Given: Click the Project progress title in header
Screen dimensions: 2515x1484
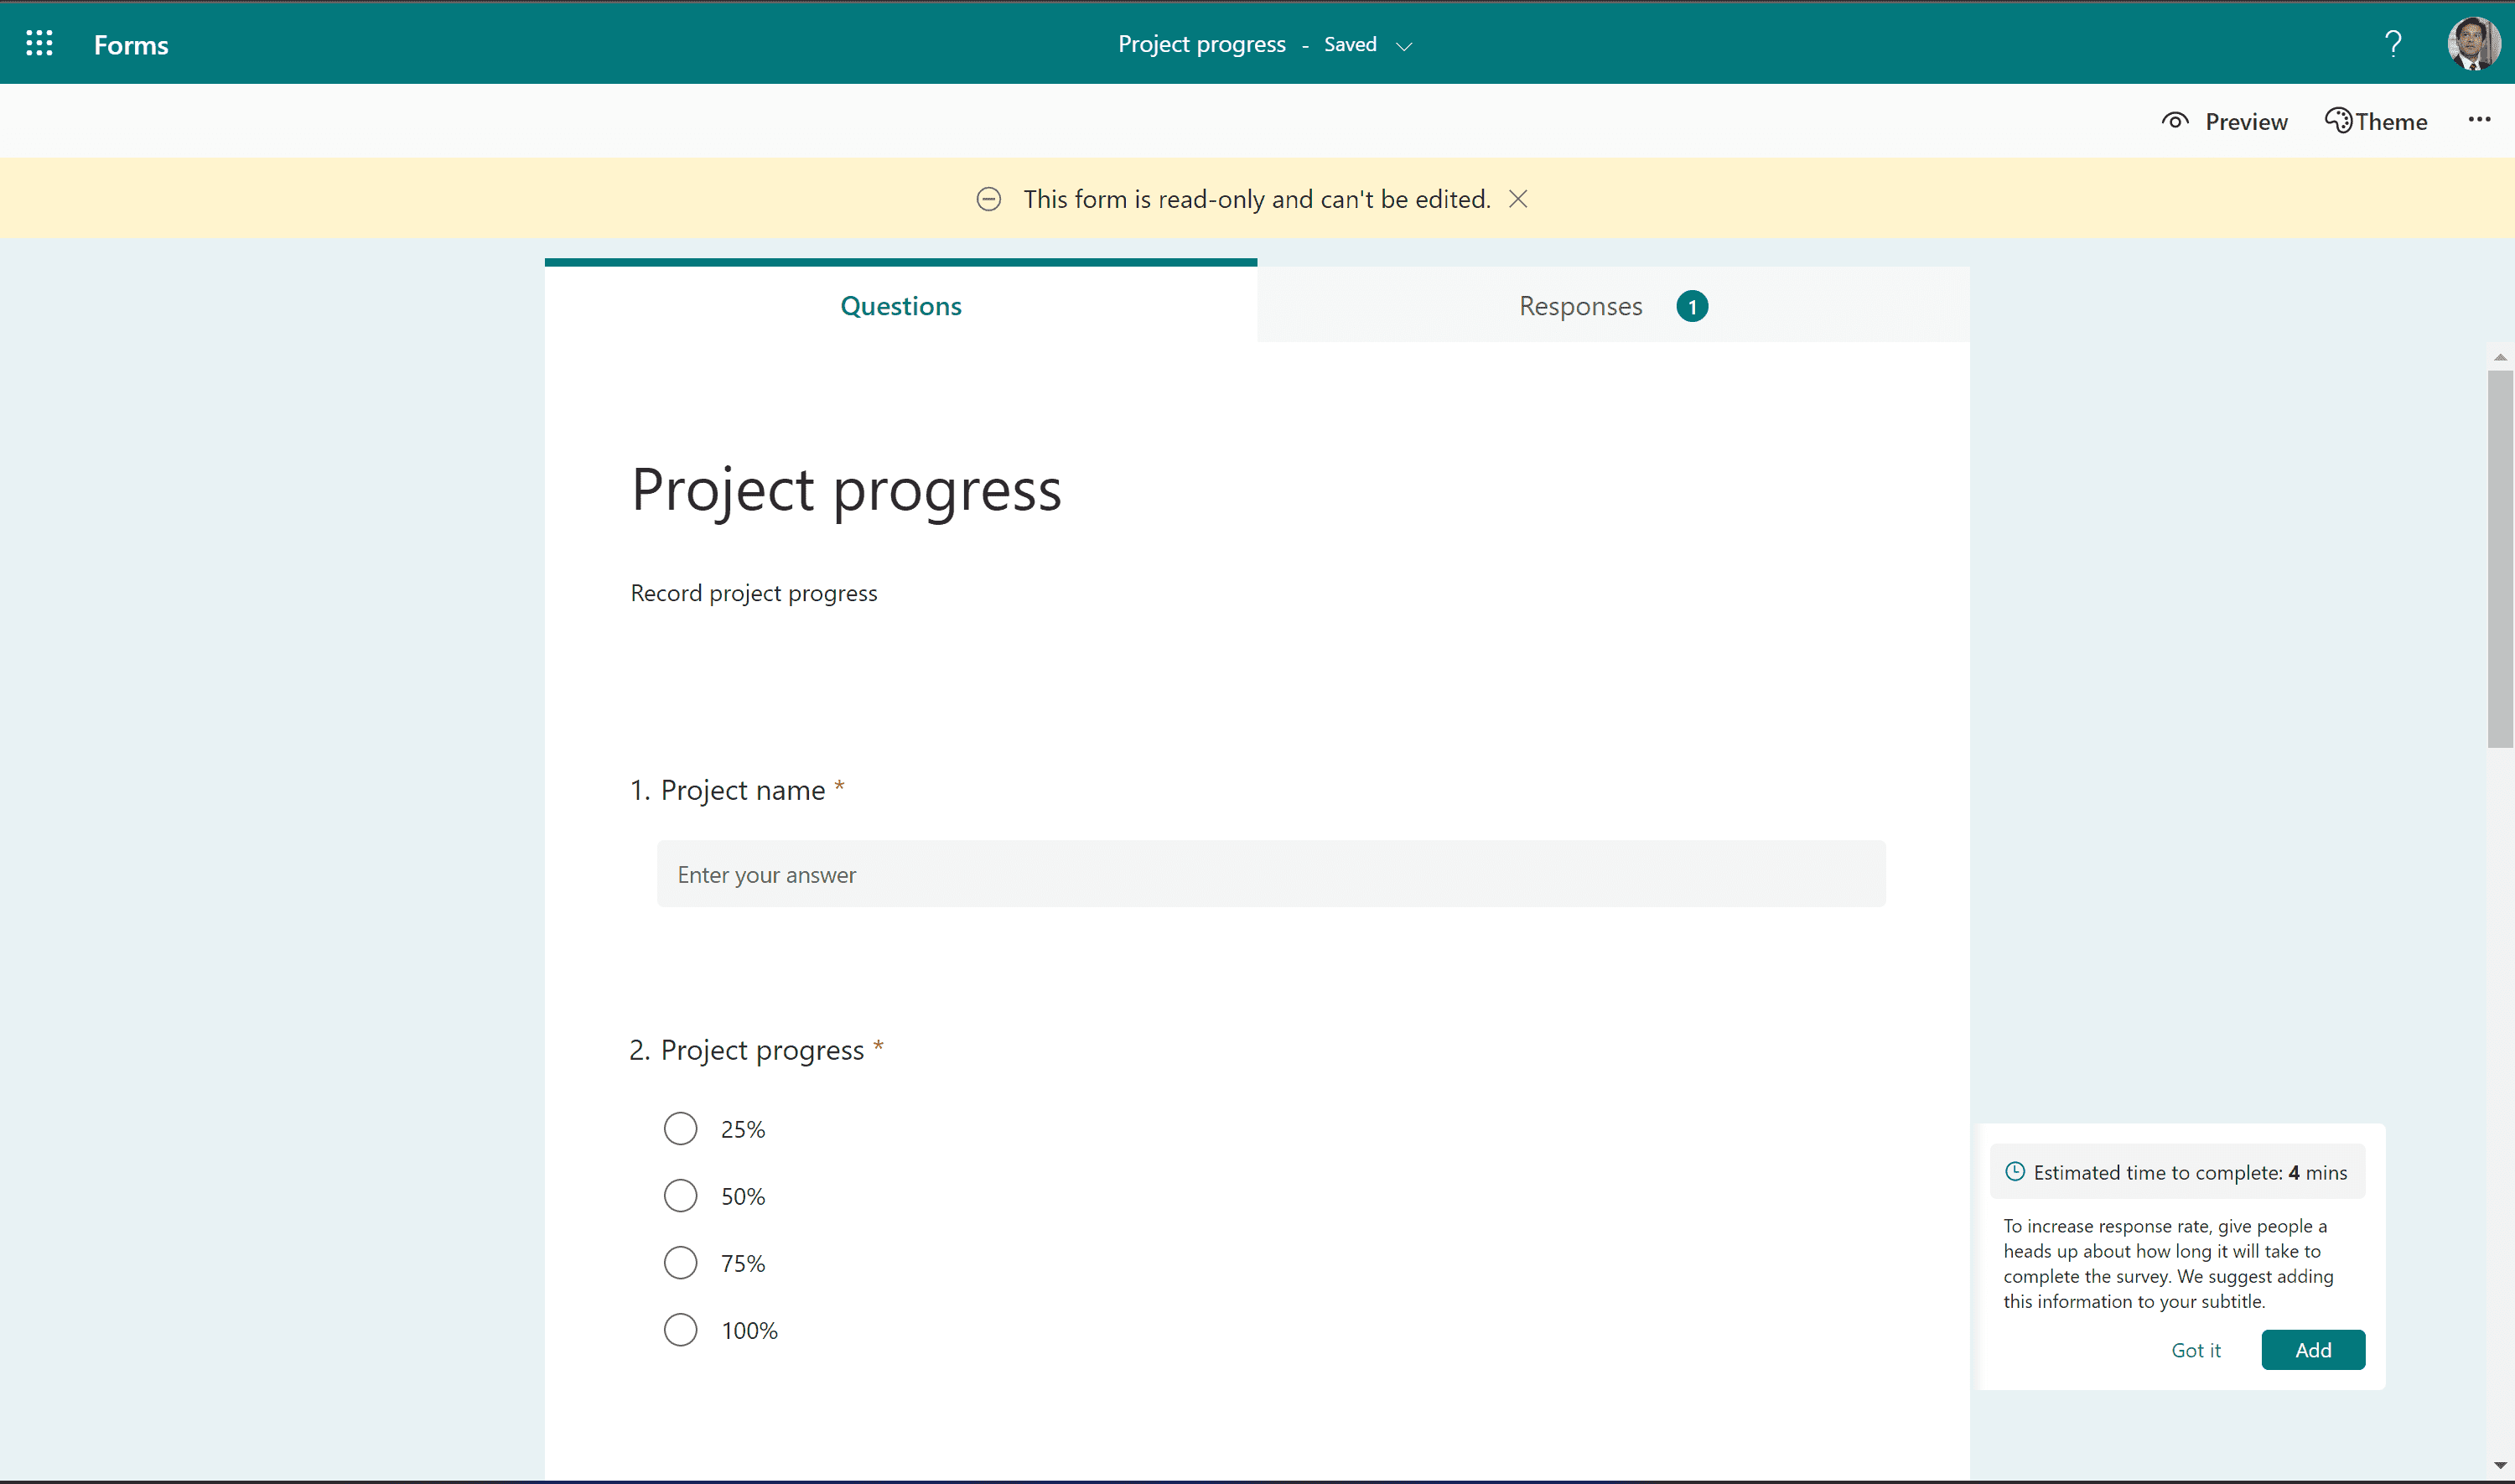Looking at the screenshot, I should pos(1201,44).
